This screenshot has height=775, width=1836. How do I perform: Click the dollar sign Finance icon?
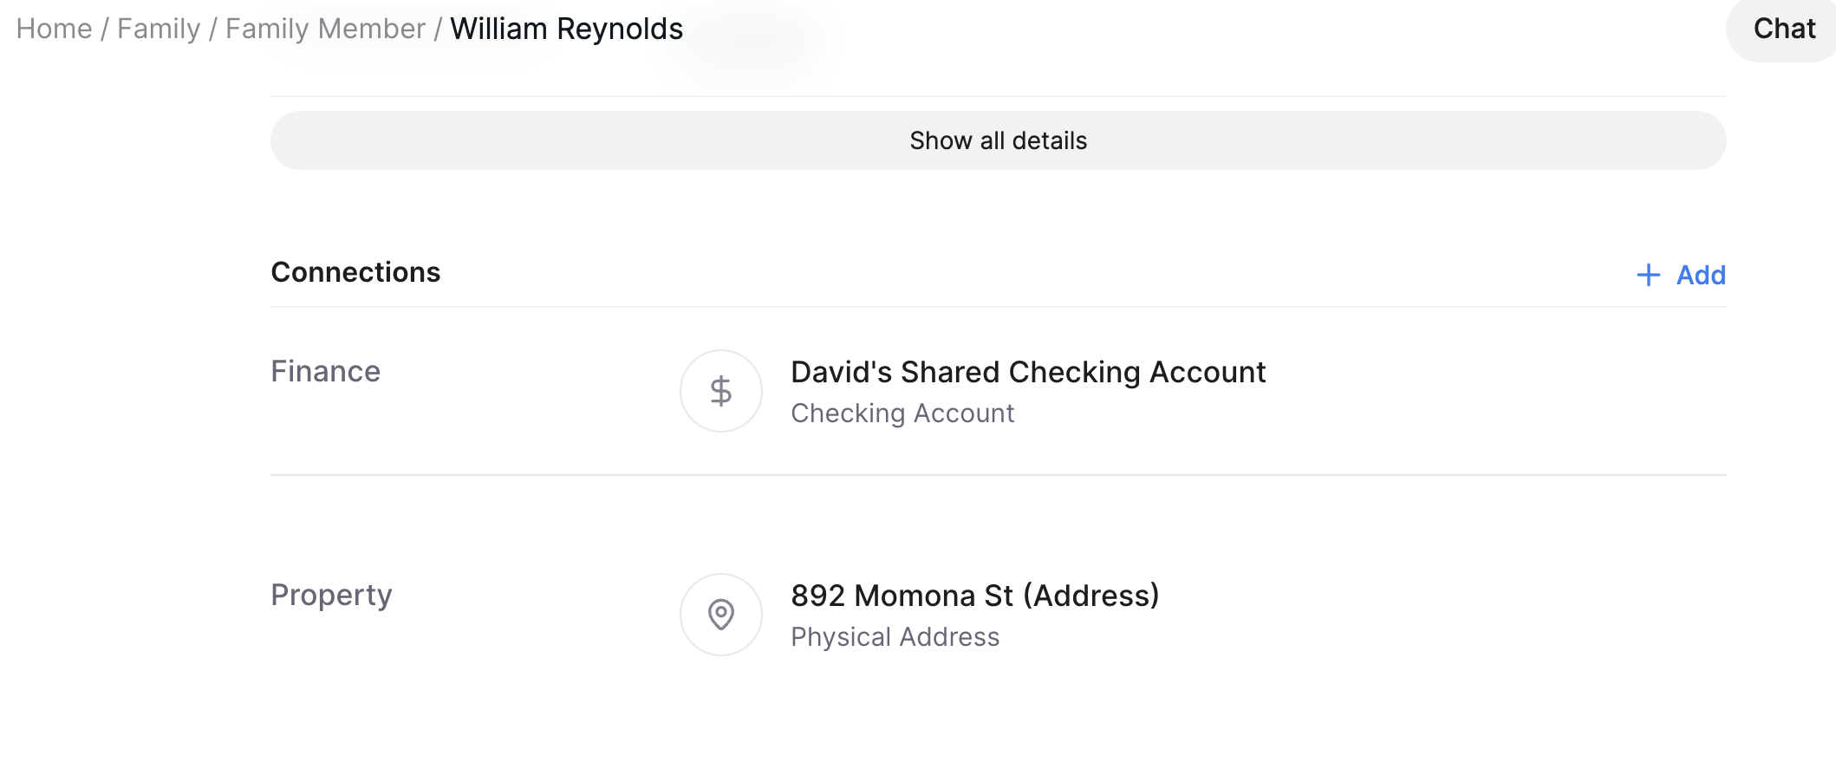[720, 391]
